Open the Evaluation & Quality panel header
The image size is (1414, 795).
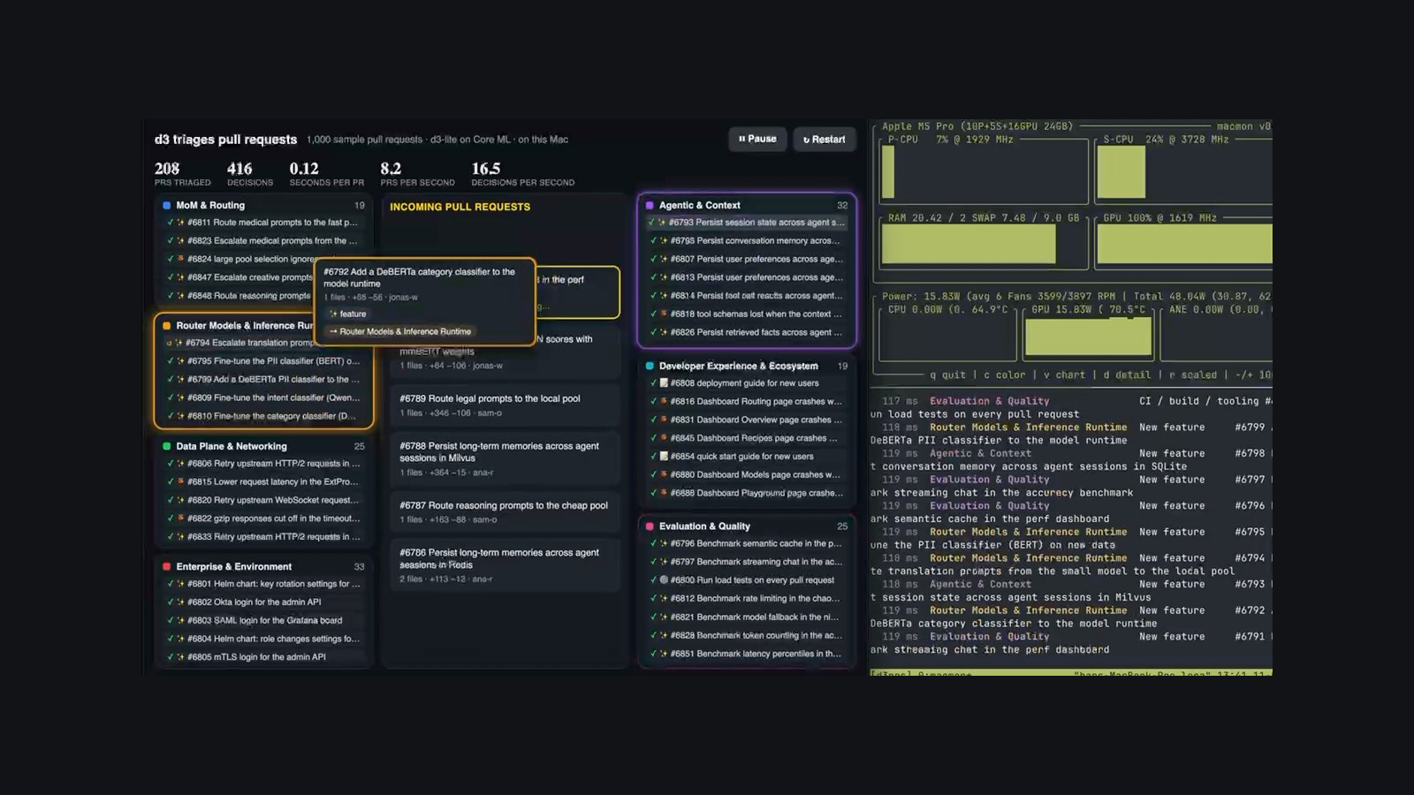747,526
